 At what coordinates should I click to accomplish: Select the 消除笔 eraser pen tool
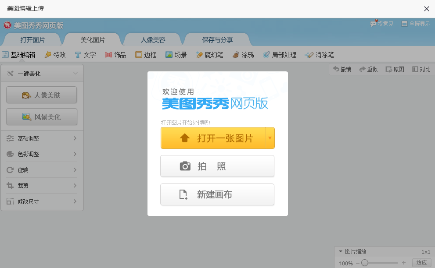pyautogui.click(x=320, y=55)
